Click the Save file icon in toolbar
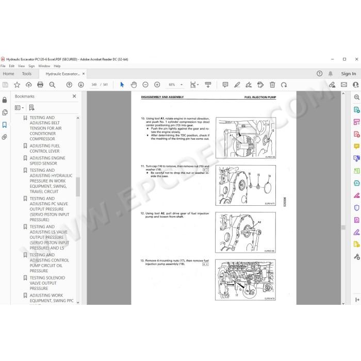The image size is (361, 361). [x=5, y=85]
